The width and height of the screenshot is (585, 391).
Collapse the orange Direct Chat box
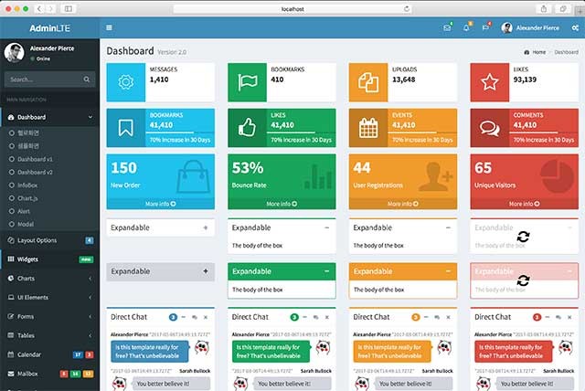pos(426,317)
